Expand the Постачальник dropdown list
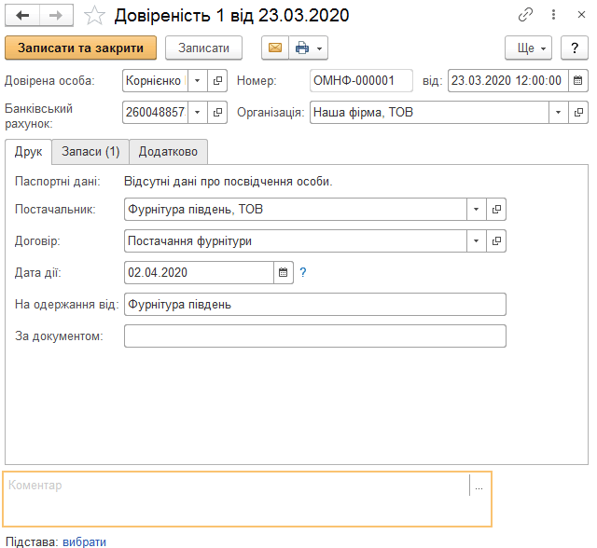 click(477, 209)
